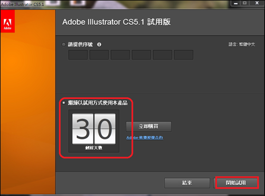
Task: Click the Adobe Illustrator CS5.1 試用版 heading
Action: (116, 22)
